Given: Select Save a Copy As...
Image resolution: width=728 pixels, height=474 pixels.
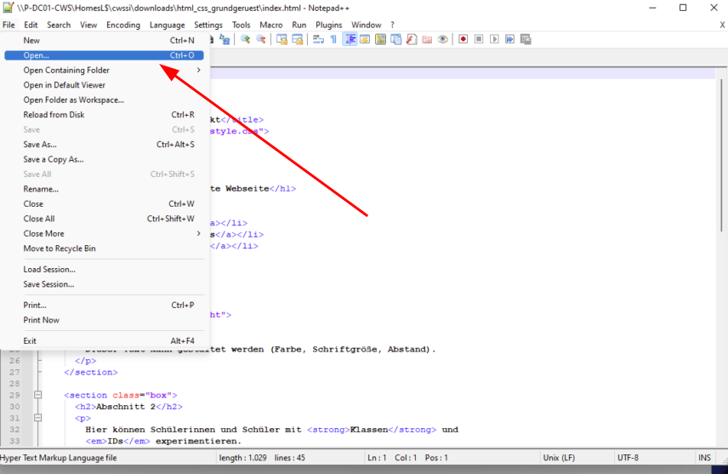Looking at the screenshot, I should [x=104, y=159].
